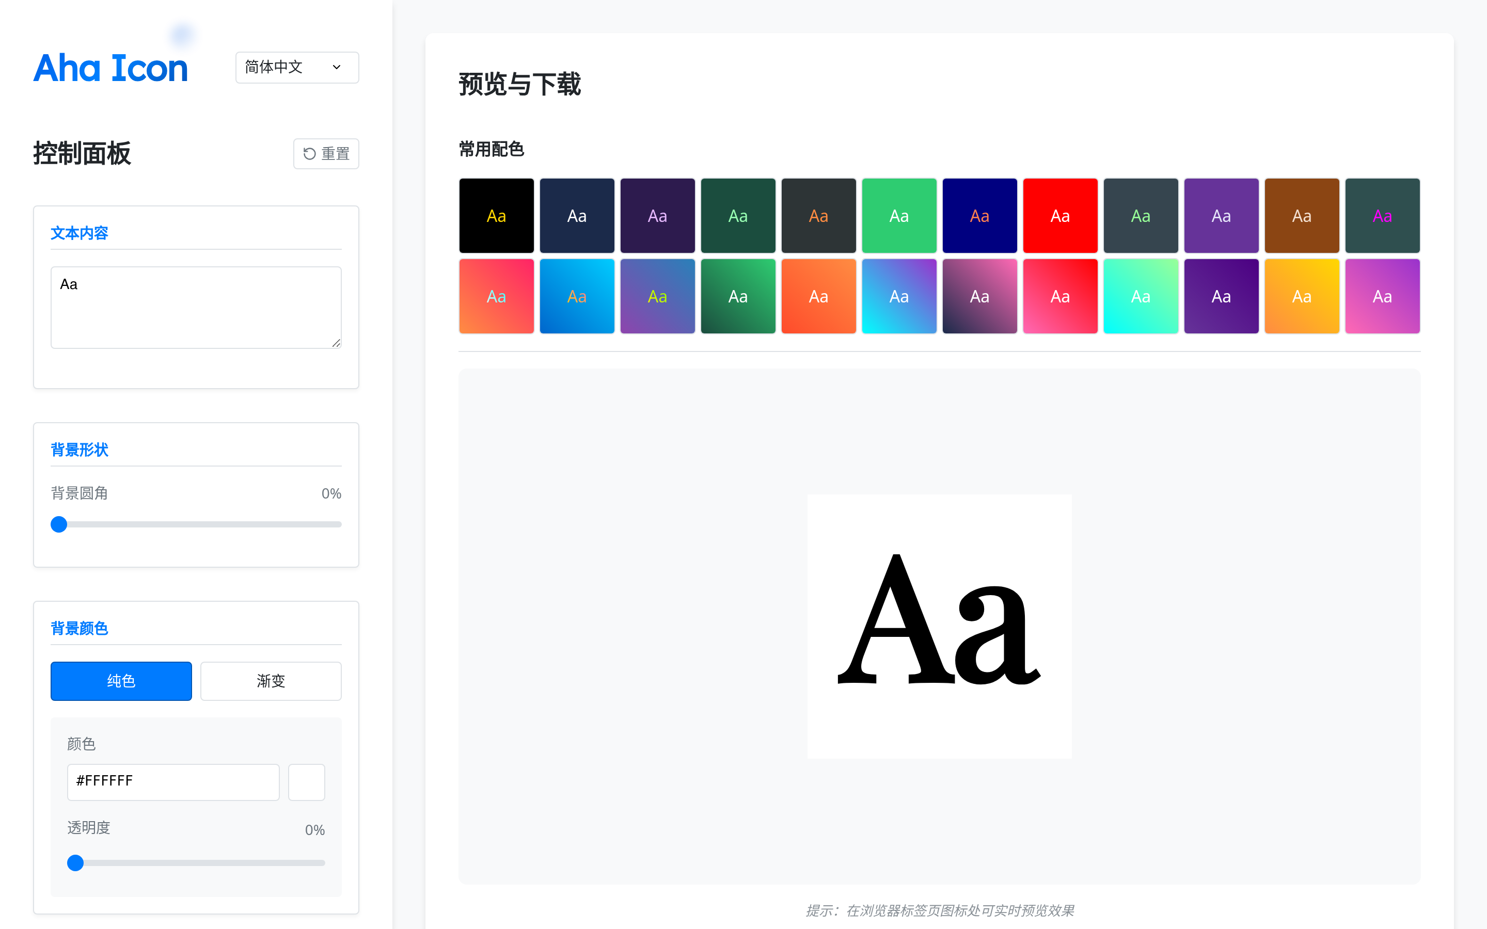Select the brown preset swatch
Image resolution: width=1487 pixels, height=929 pixels.
[1302, 216]
